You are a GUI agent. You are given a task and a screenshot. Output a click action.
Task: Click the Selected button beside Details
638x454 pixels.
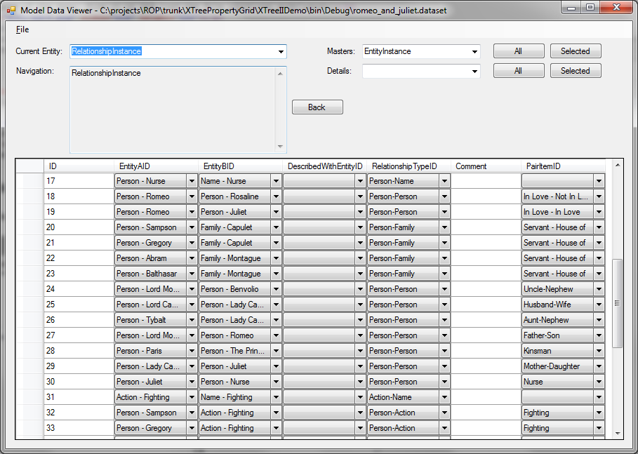pyautogui.click(x=576, y=71)
